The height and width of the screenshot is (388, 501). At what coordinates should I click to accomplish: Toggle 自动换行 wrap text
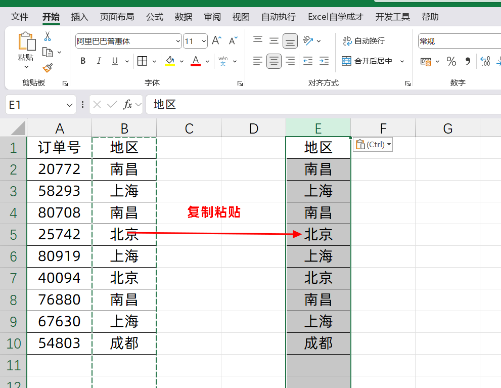(x=363, y=41)
